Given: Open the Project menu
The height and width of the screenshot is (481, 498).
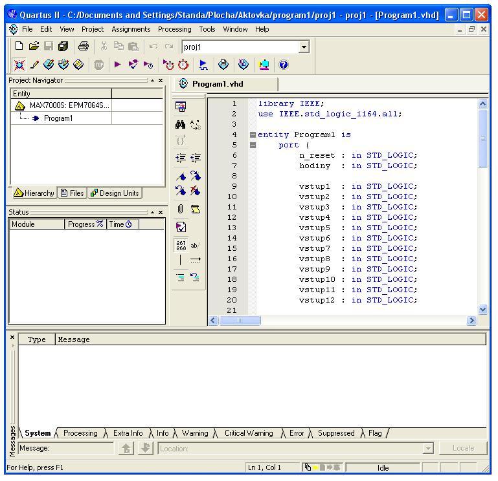Looking at the screenshot, I should click(93, 29).
